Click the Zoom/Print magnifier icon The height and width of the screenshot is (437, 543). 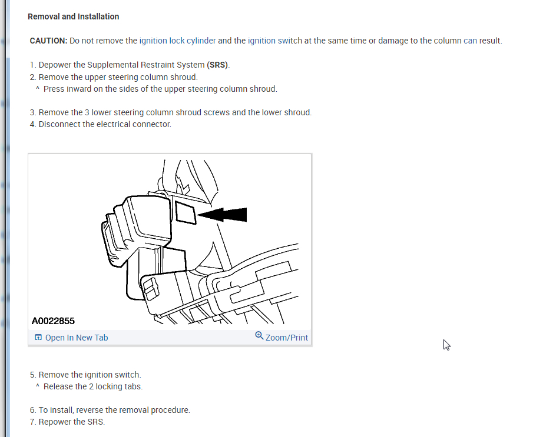(259, 335)
